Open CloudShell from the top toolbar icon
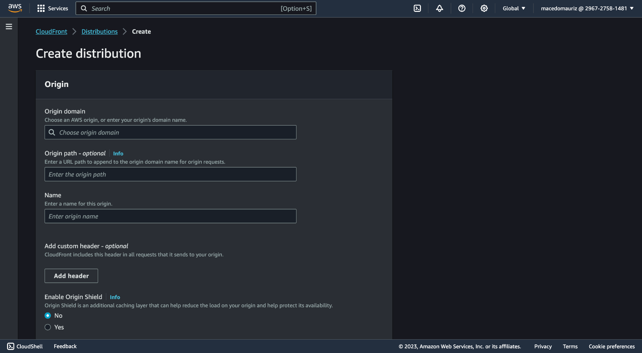This screenshot has height=353, width=642. [x=417, y=8]
